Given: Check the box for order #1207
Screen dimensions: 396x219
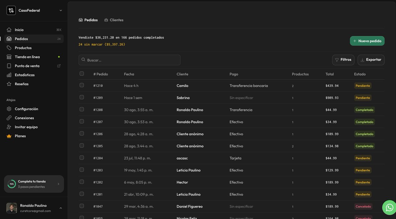Looking at the screenshot, I should tap(82, 121).
